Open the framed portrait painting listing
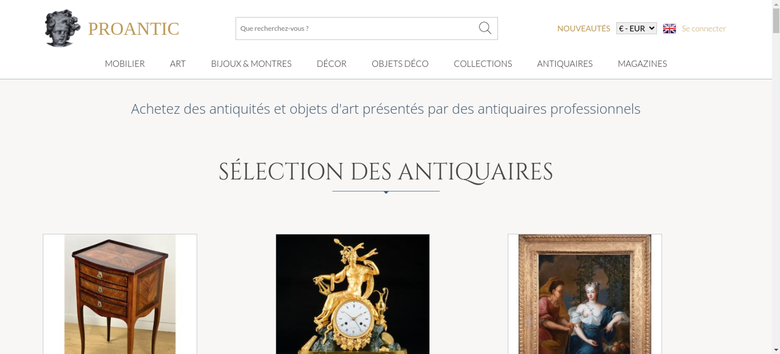The height and width of the screenshot is (354, 780). (585, 294)
